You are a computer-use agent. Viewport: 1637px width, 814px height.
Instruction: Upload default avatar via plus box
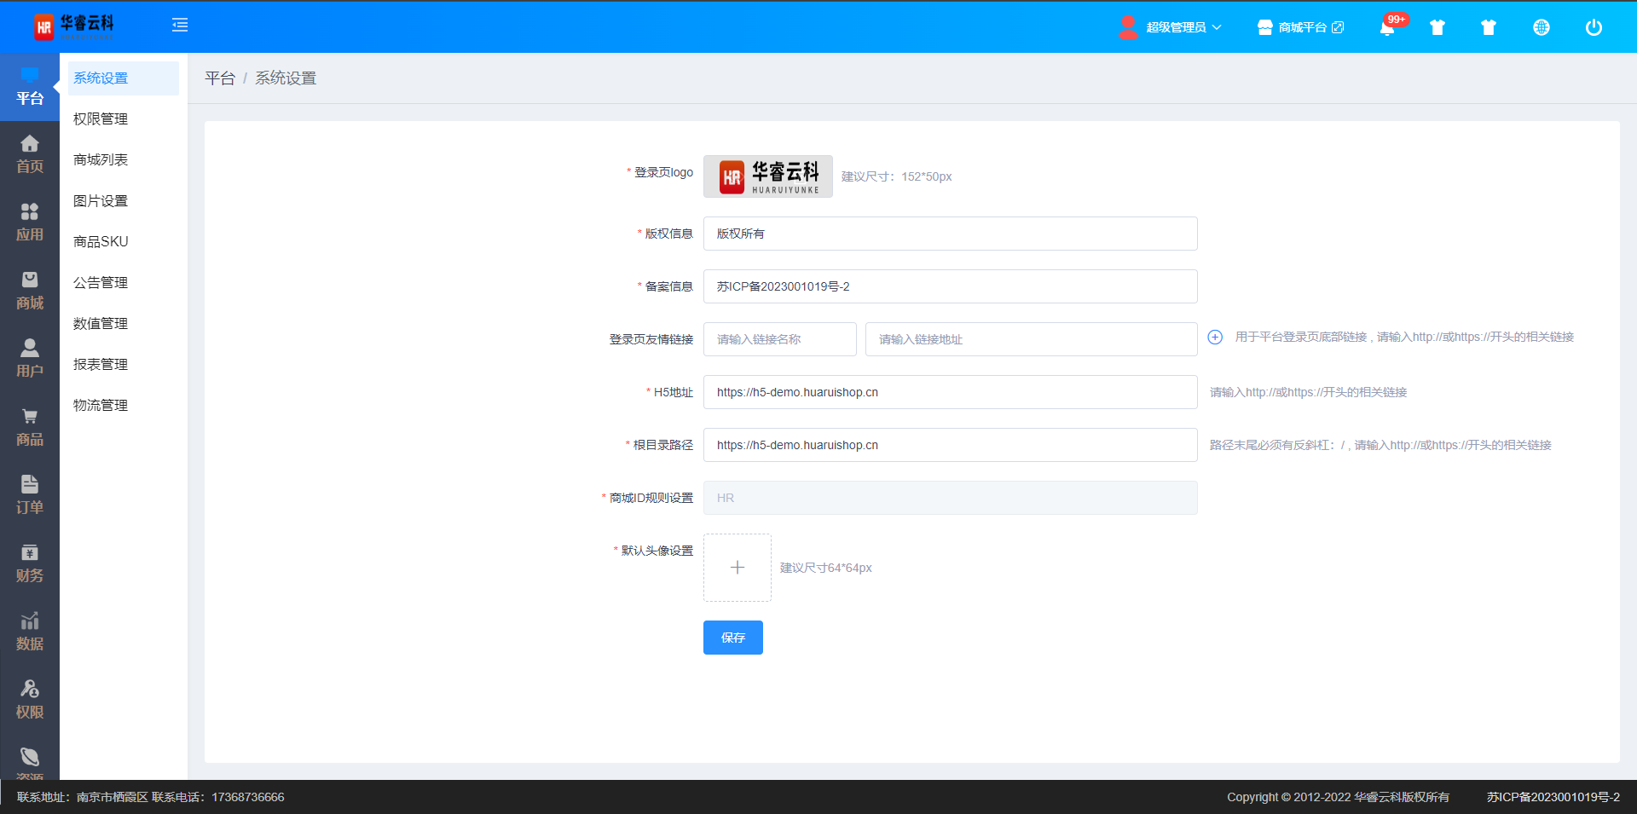pos(738,568)
